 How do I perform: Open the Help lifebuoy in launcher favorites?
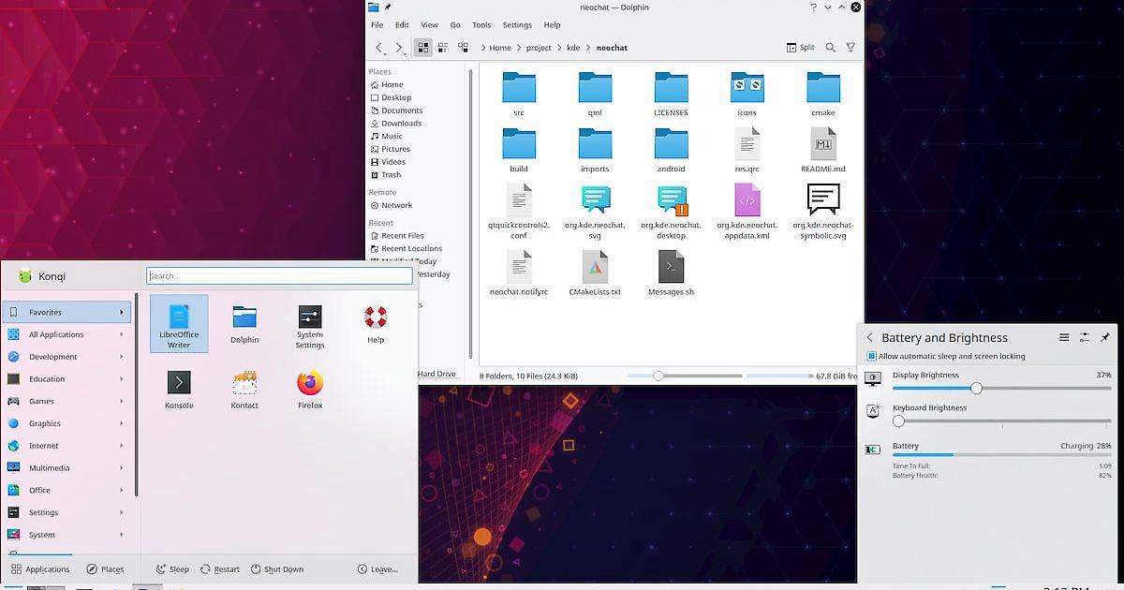tap(376, 324)
